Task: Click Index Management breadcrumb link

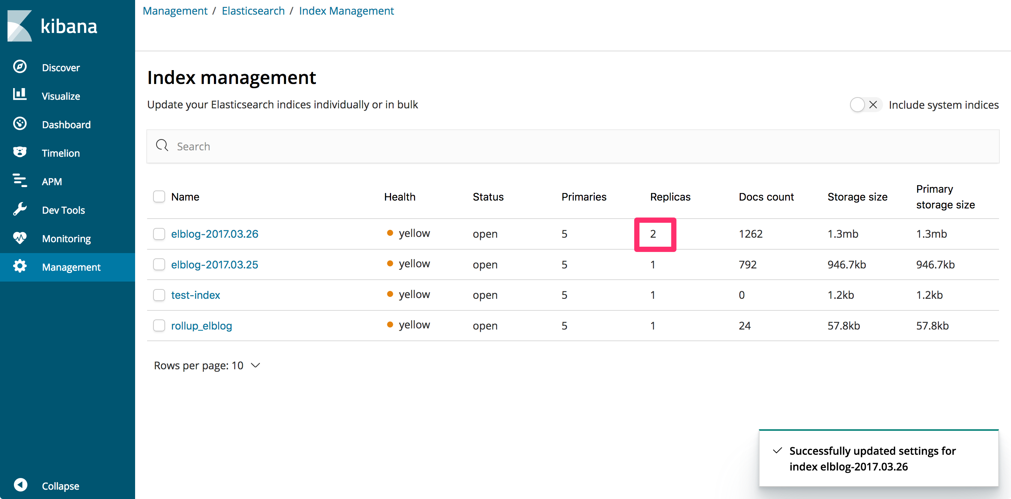Action: 346,10
